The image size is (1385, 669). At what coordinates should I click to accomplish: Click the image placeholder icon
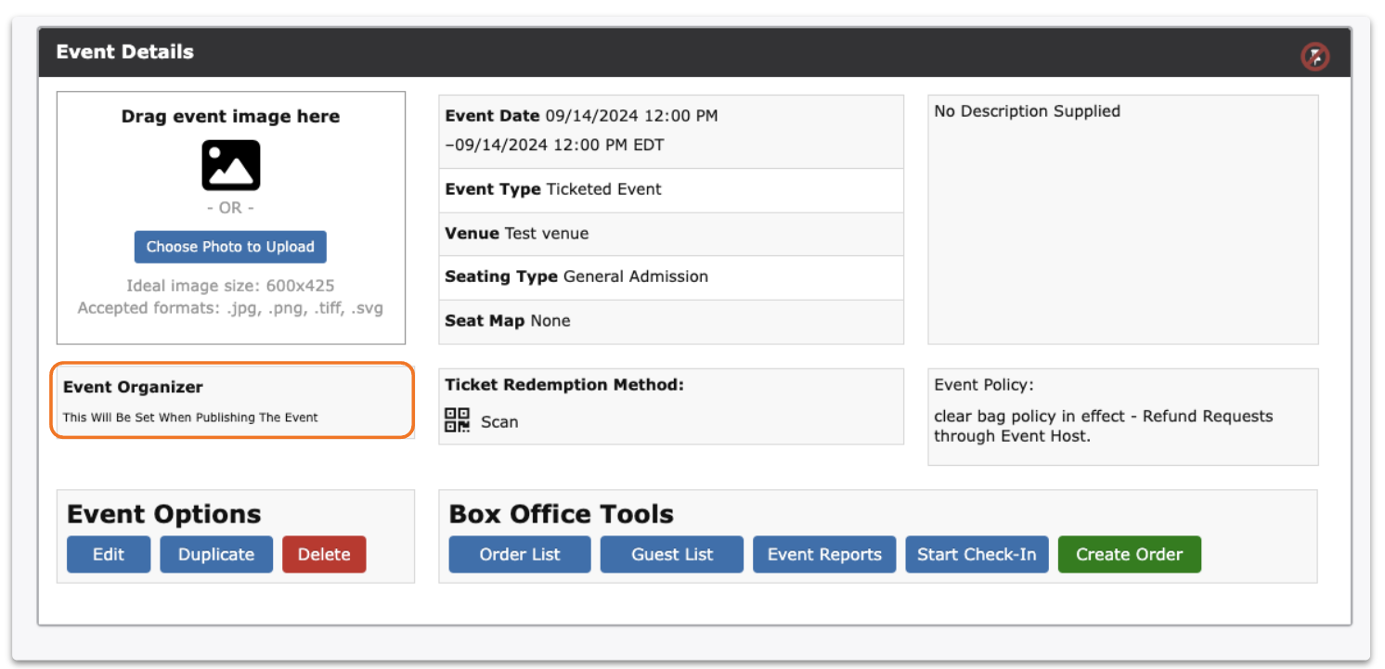(231, 166)
